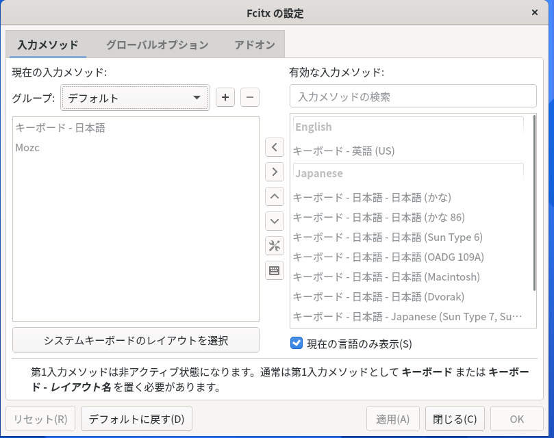This screenshot has height=438, width=554.
Task: Select キーボード - 英語 (US) entry
Action: 408,151
